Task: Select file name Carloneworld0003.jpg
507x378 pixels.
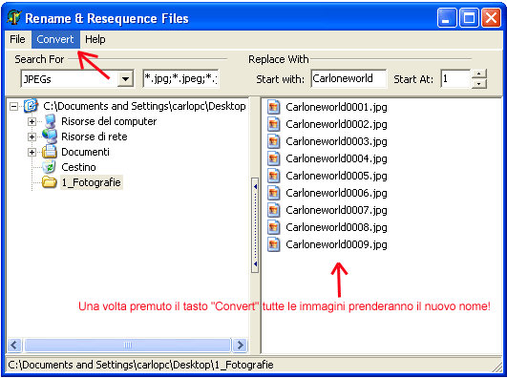Action: [336, 141]
